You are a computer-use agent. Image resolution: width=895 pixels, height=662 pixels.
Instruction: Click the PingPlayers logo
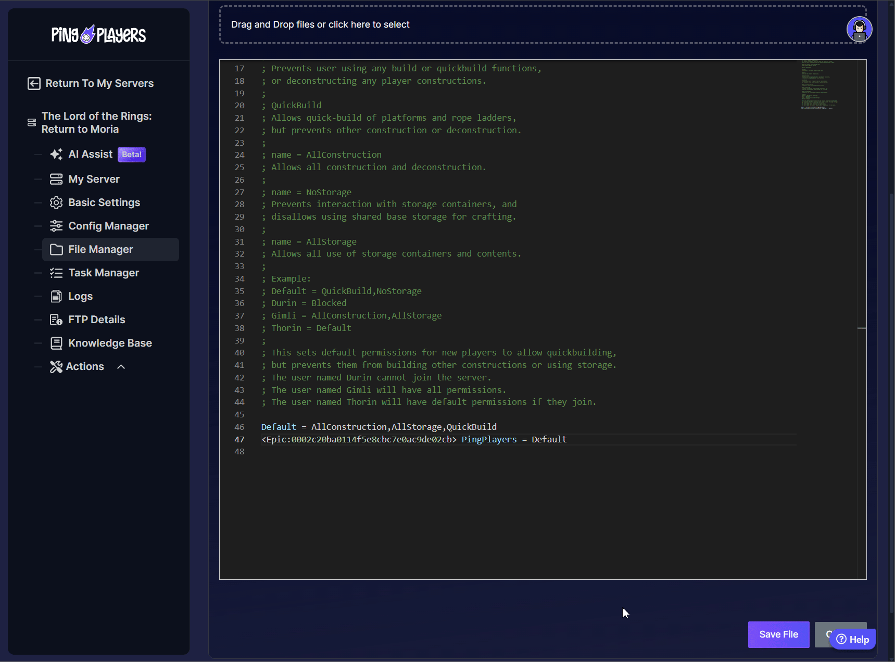[98, 35]
